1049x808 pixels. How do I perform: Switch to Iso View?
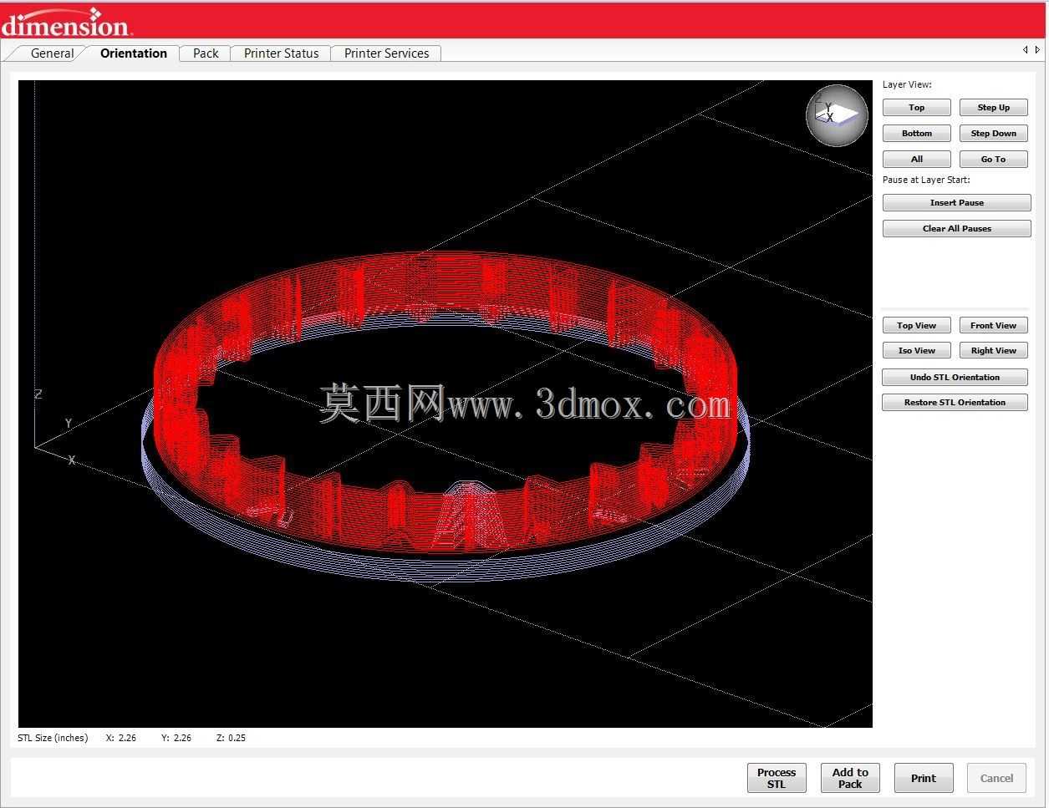click(x=917, y=351)
